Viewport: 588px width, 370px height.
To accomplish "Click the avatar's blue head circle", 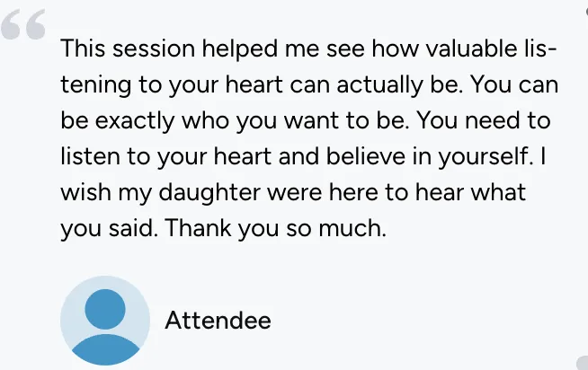I will (105, 309).
